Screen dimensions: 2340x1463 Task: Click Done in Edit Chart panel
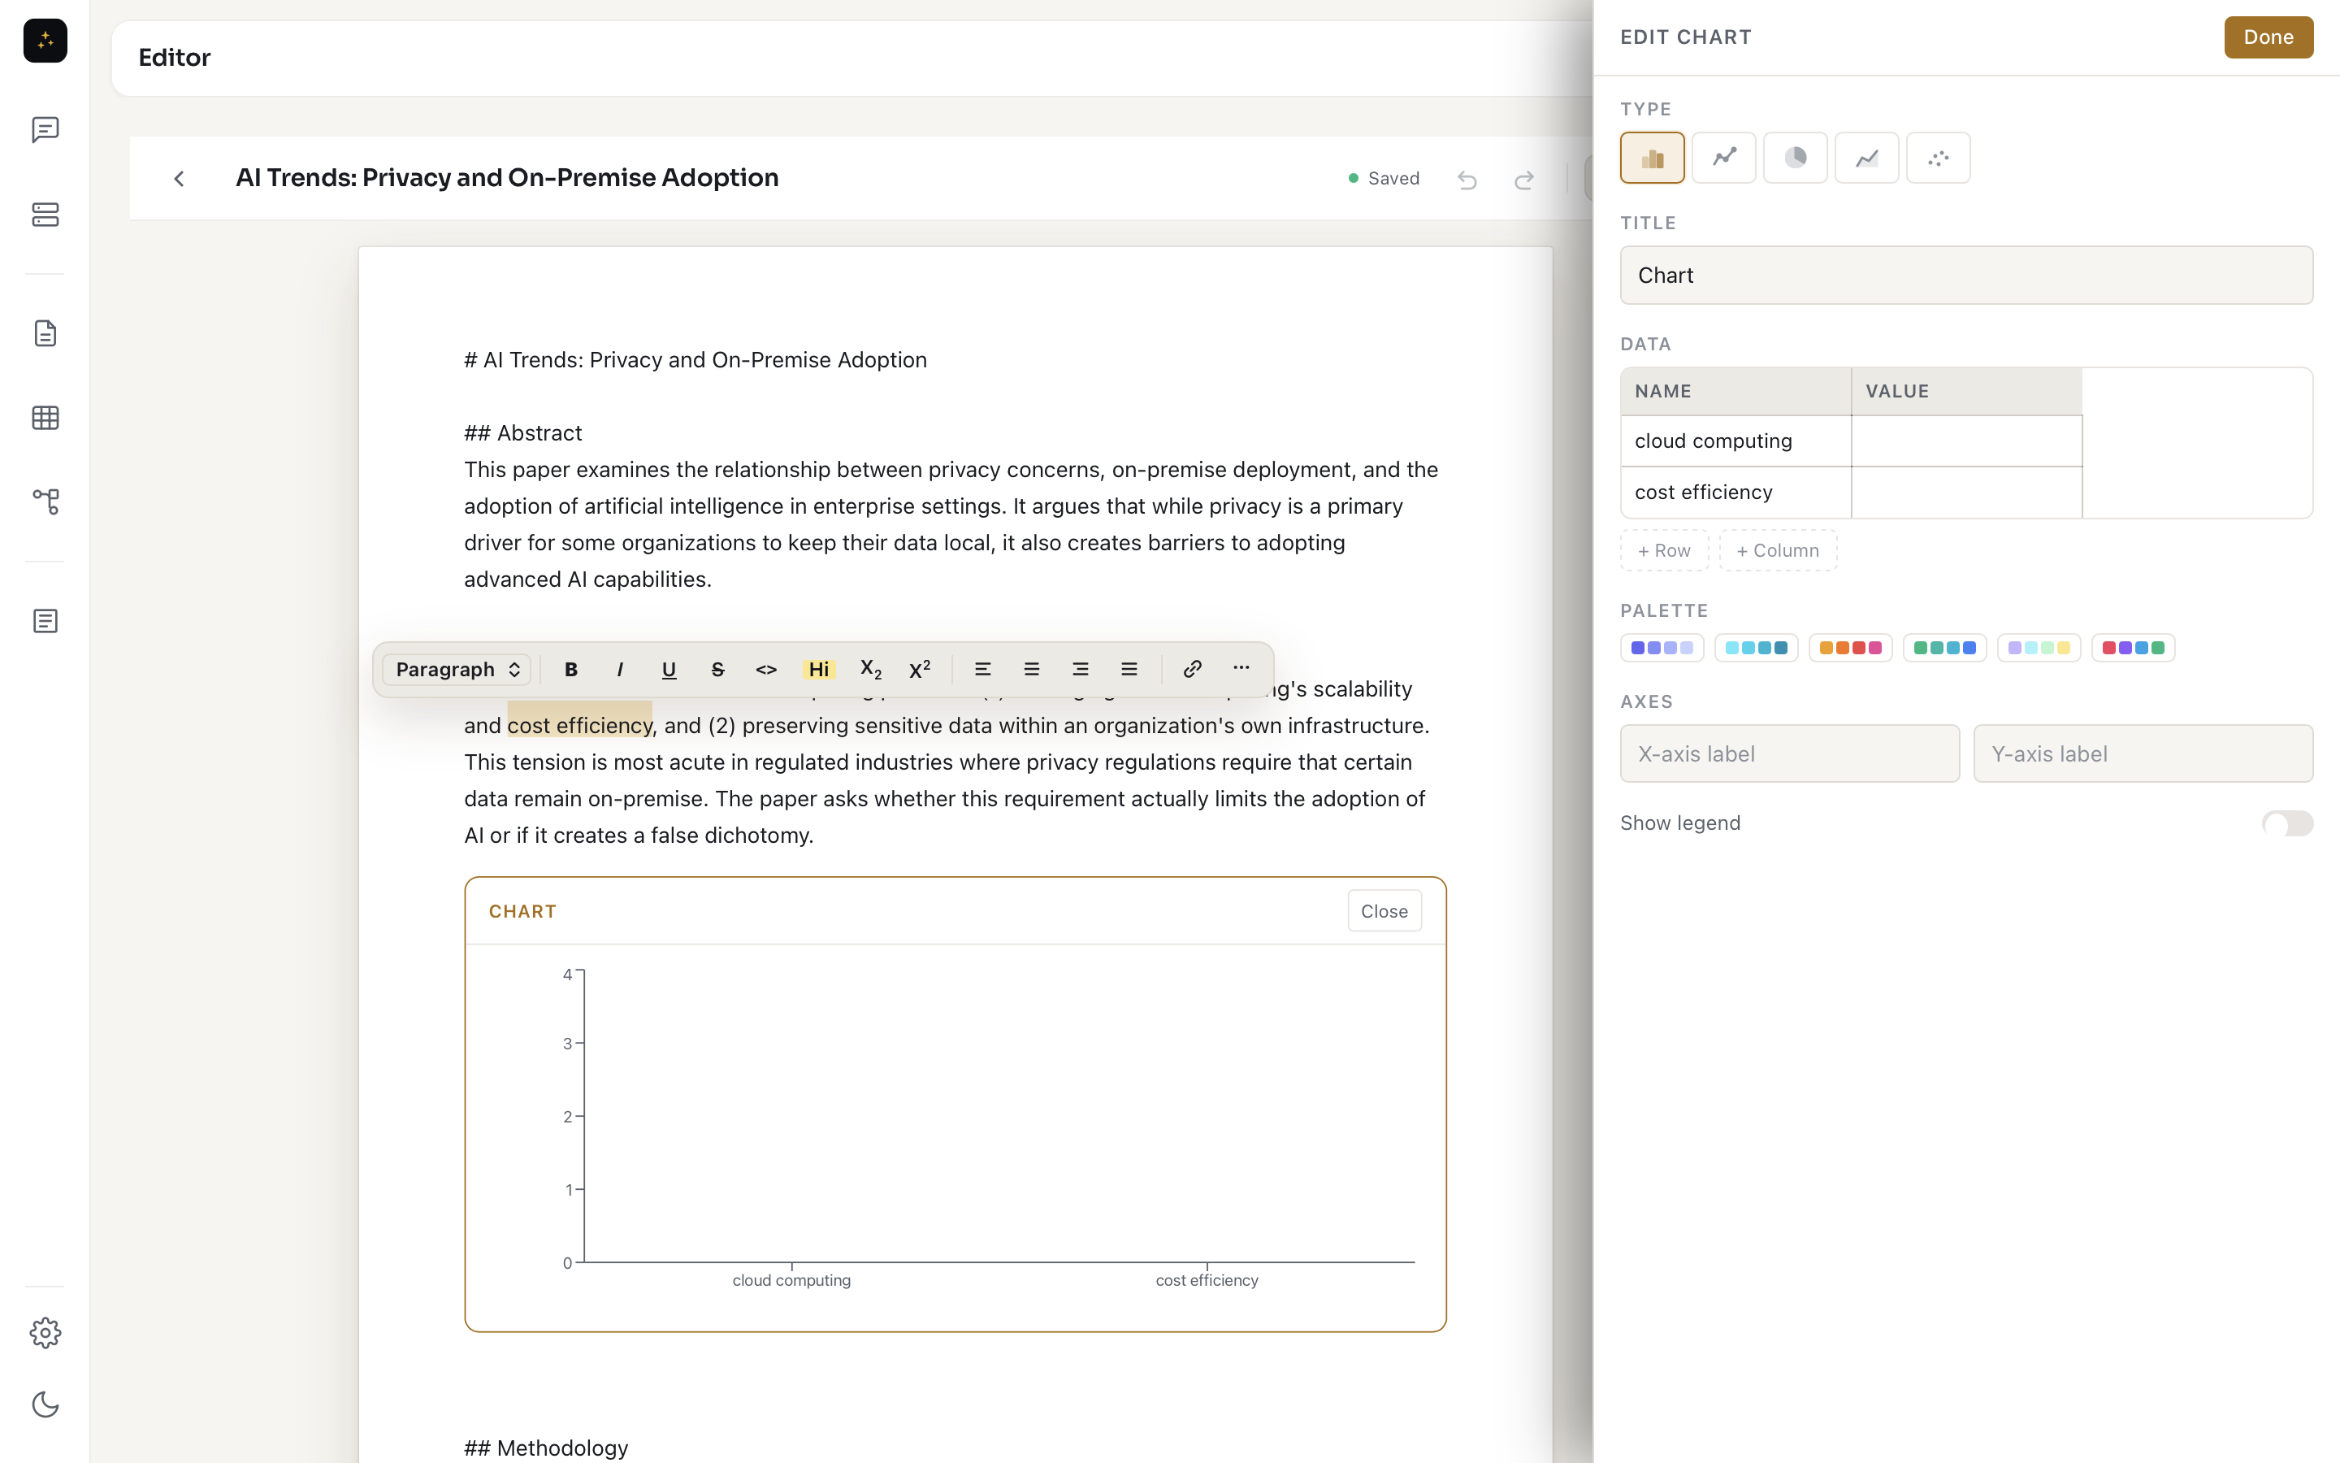tap(2268, 37)
